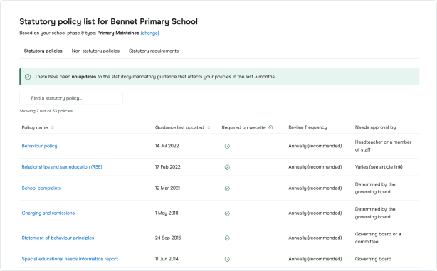This screenshot has height=271, width=437.
Task: Click 'Annually (recommended)' in Behaviour policy row
Action: [315, 146]
